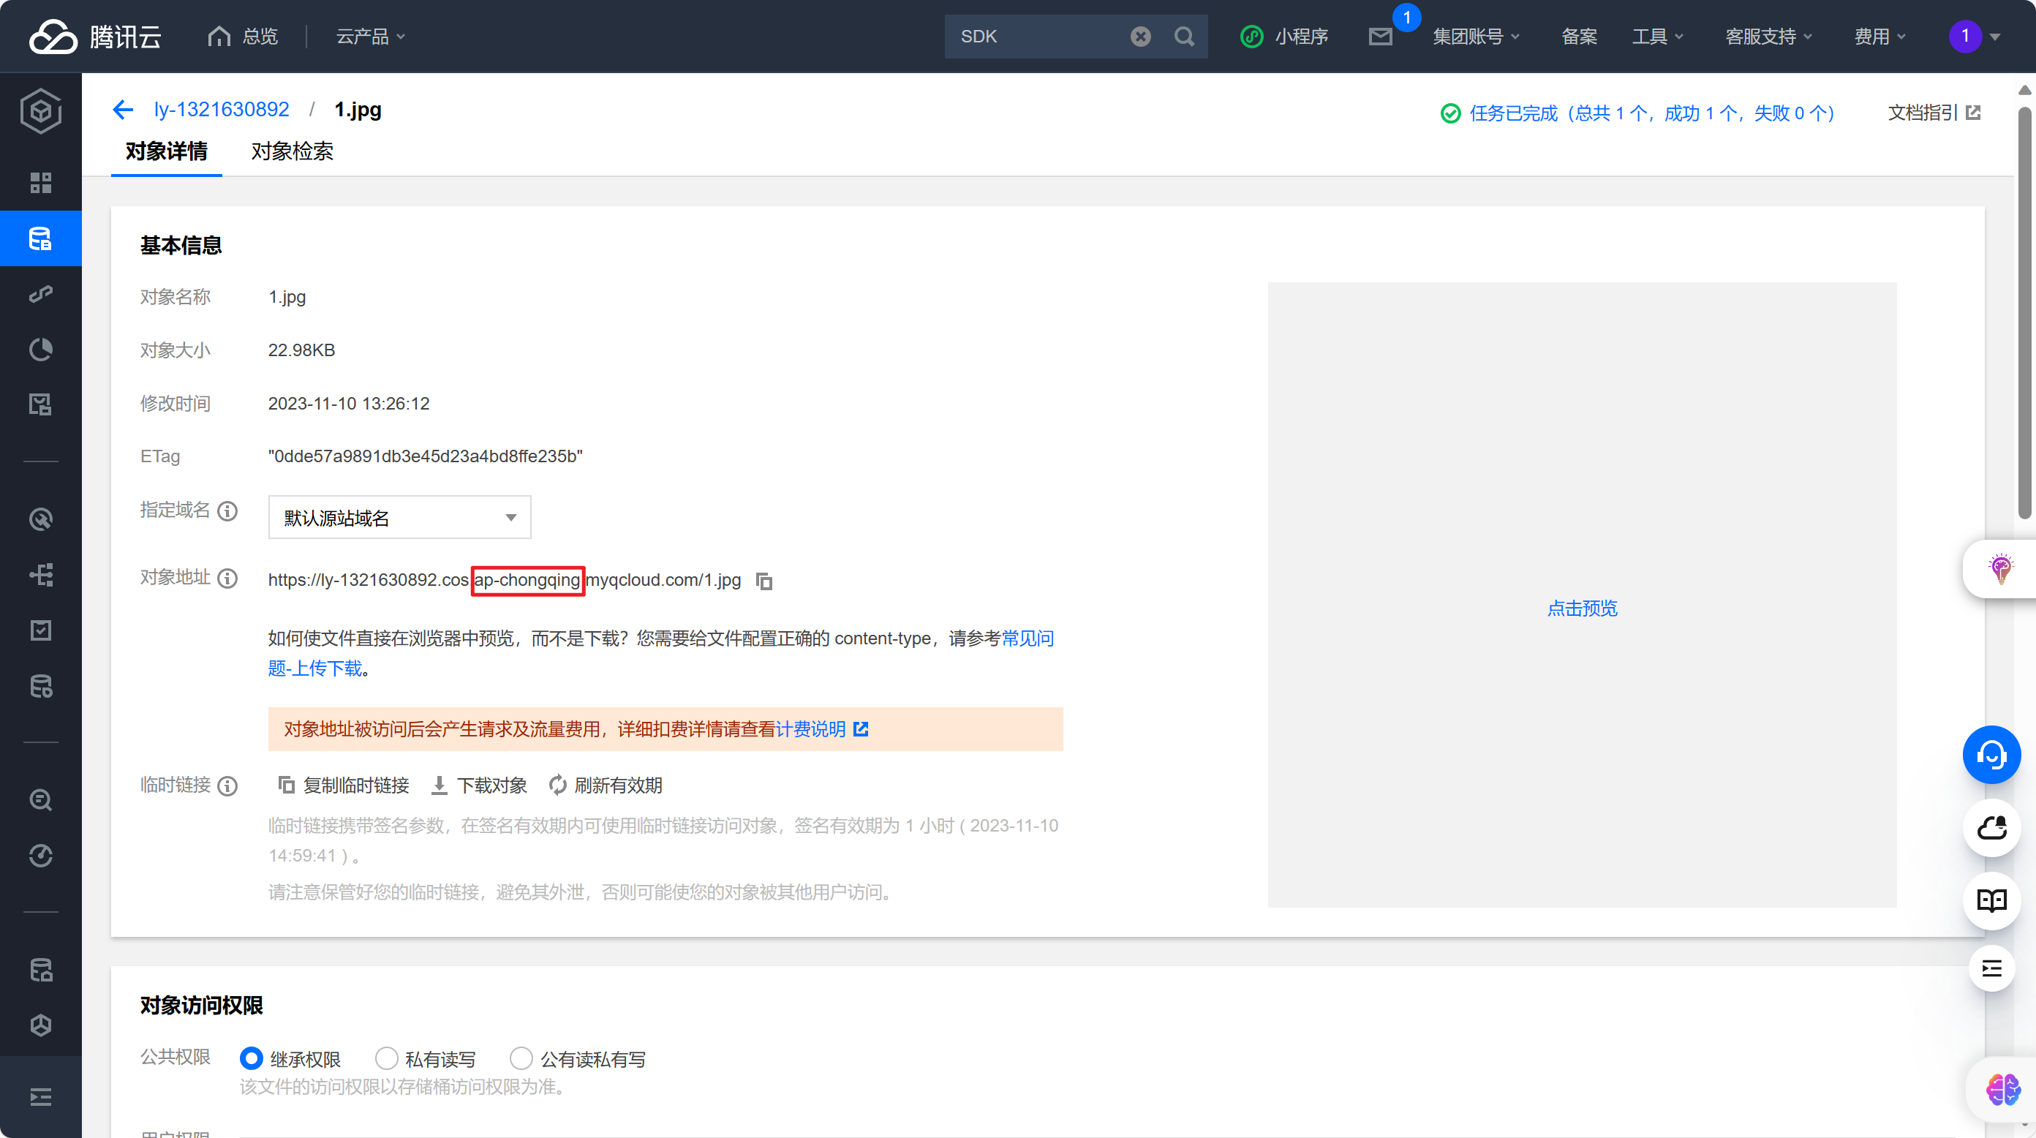The height and width of the screenshot is (1138, 2036).
Task: Click the refresh 刷新有效期 icon
Action: click(x=558, y=785)
